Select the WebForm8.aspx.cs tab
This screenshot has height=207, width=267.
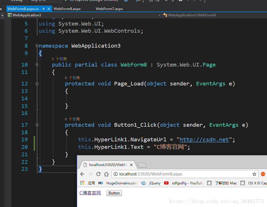23,9
